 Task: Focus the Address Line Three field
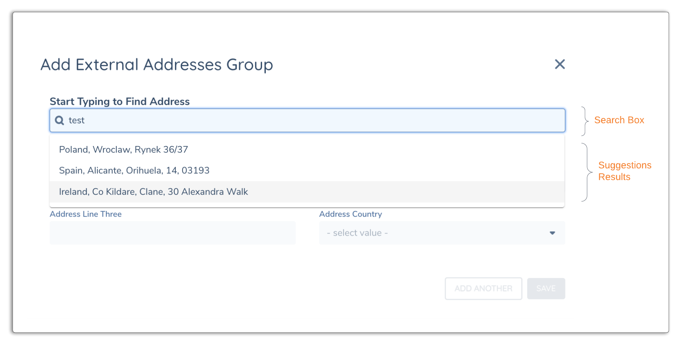pos(172,233)
